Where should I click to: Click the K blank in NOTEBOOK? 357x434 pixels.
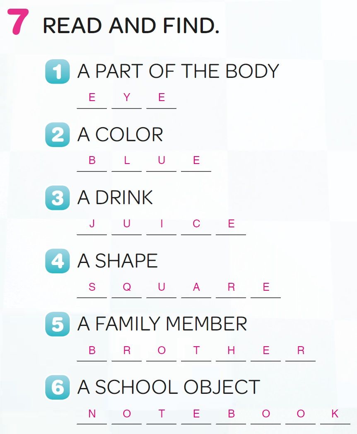pos(335,416)
